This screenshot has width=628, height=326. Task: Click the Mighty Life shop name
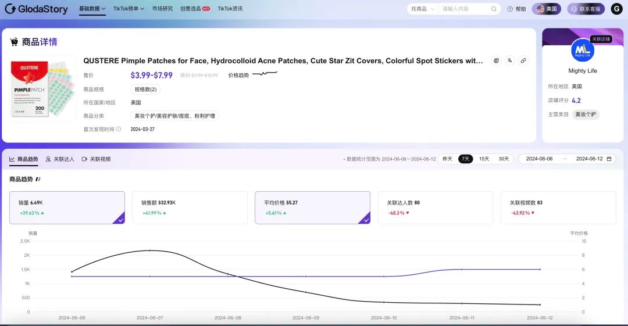[582, 70]
